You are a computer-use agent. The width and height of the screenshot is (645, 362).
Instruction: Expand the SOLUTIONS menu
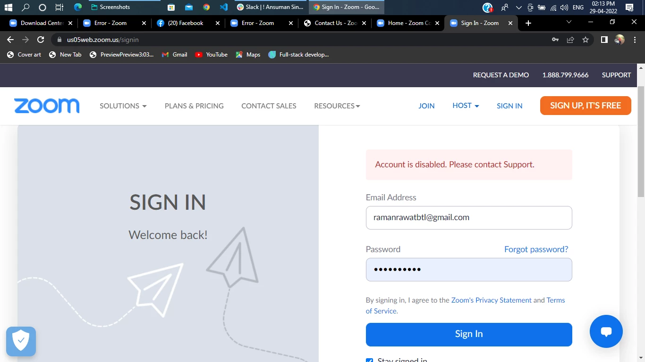[123, 106]
